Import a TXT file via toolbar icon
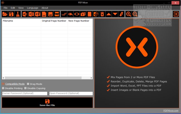 (44, 14)
